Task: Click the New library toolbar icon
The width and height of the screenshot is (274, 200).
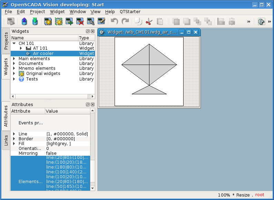Action: tap(59, 22)
